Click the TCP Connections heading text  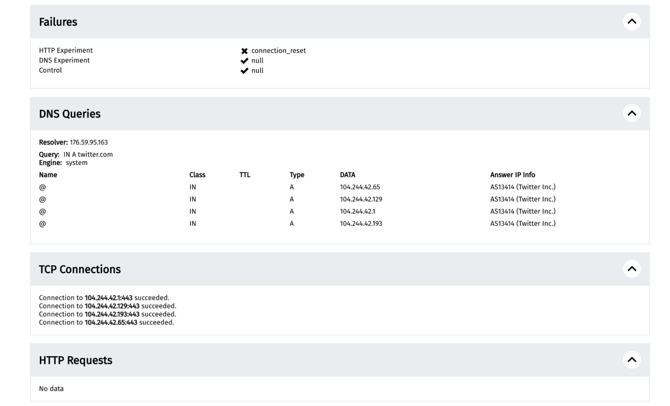pos(80,270)
